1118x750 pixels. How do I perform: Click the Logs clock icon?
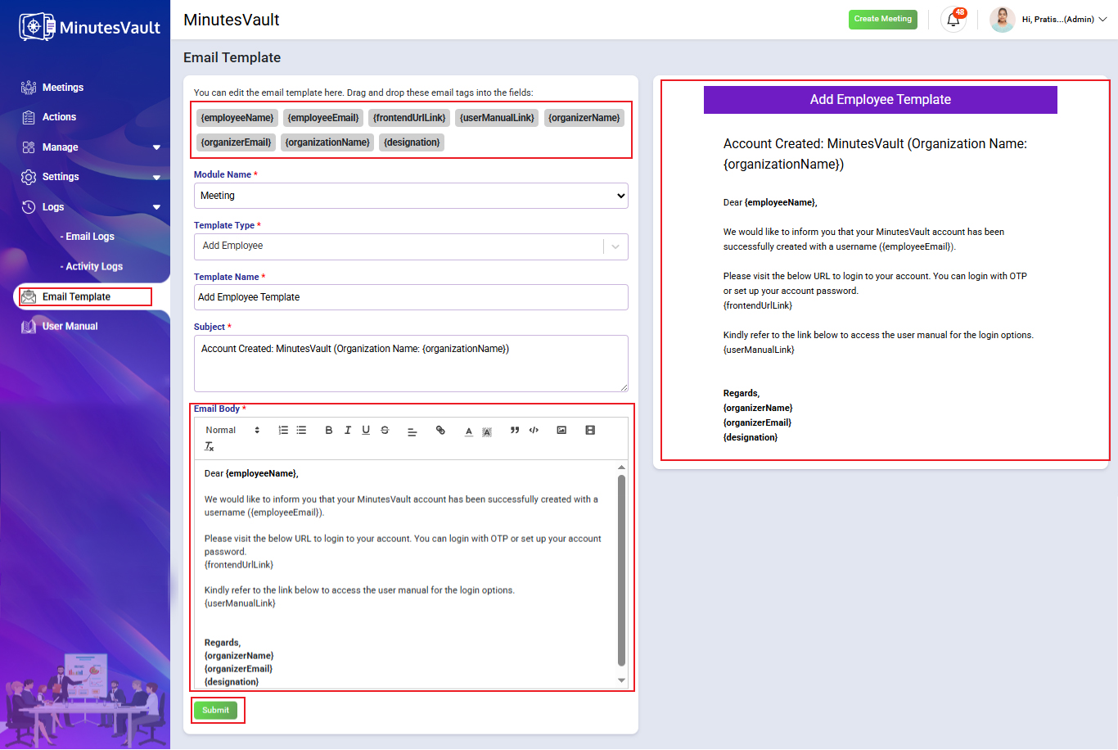click(29, 207)
